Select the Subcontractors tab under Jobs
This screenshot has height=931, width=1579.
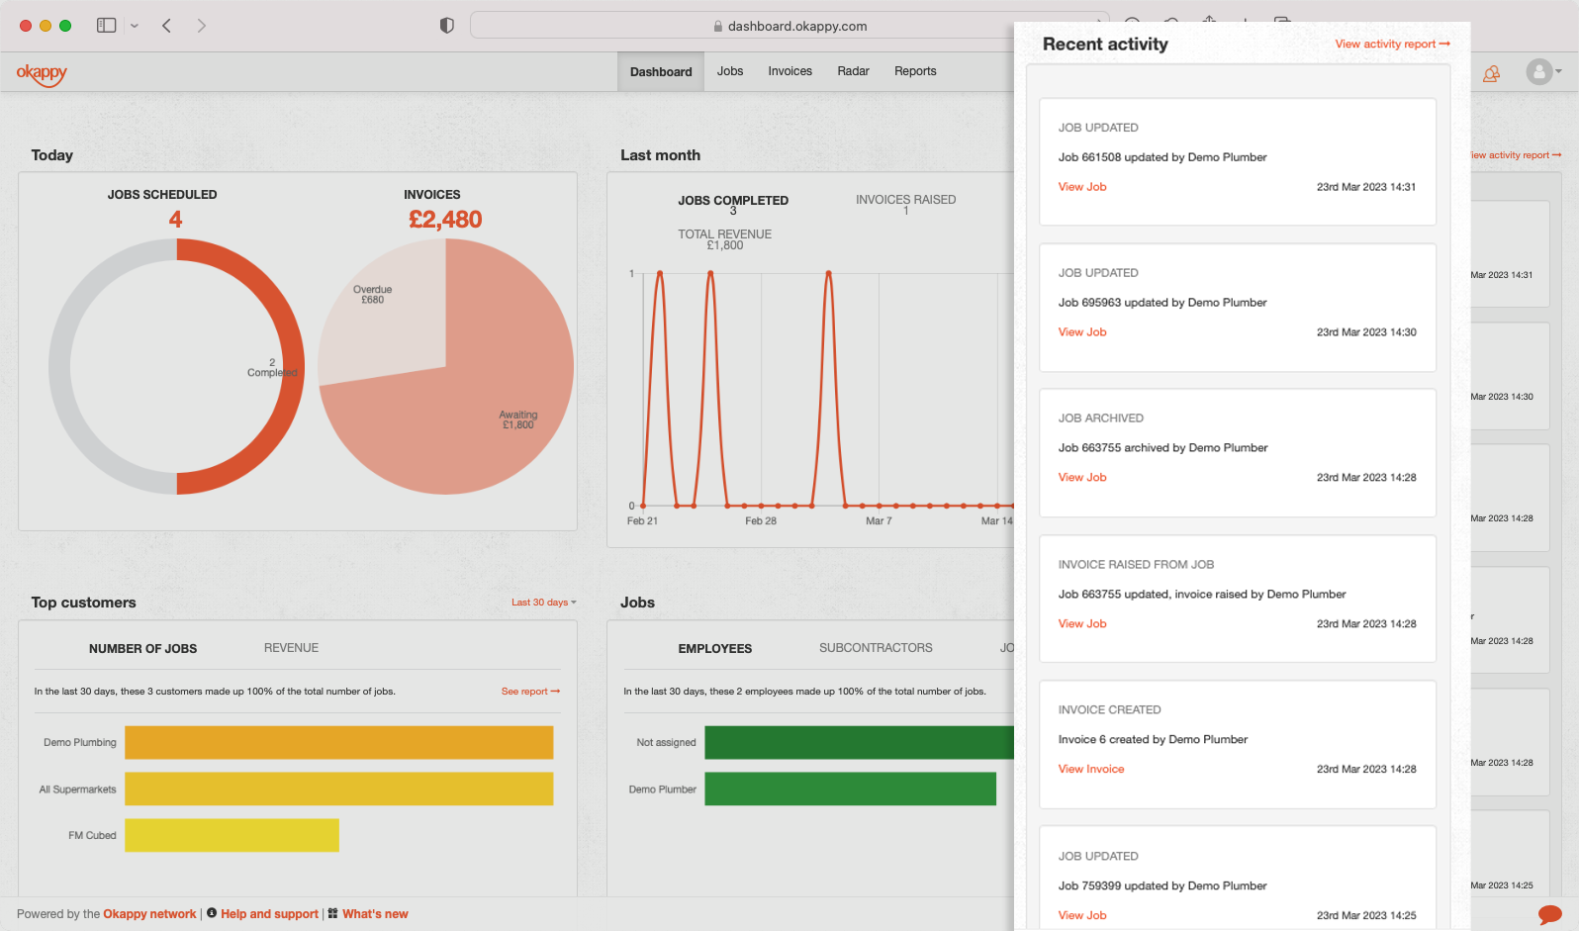tap(876, 648)
